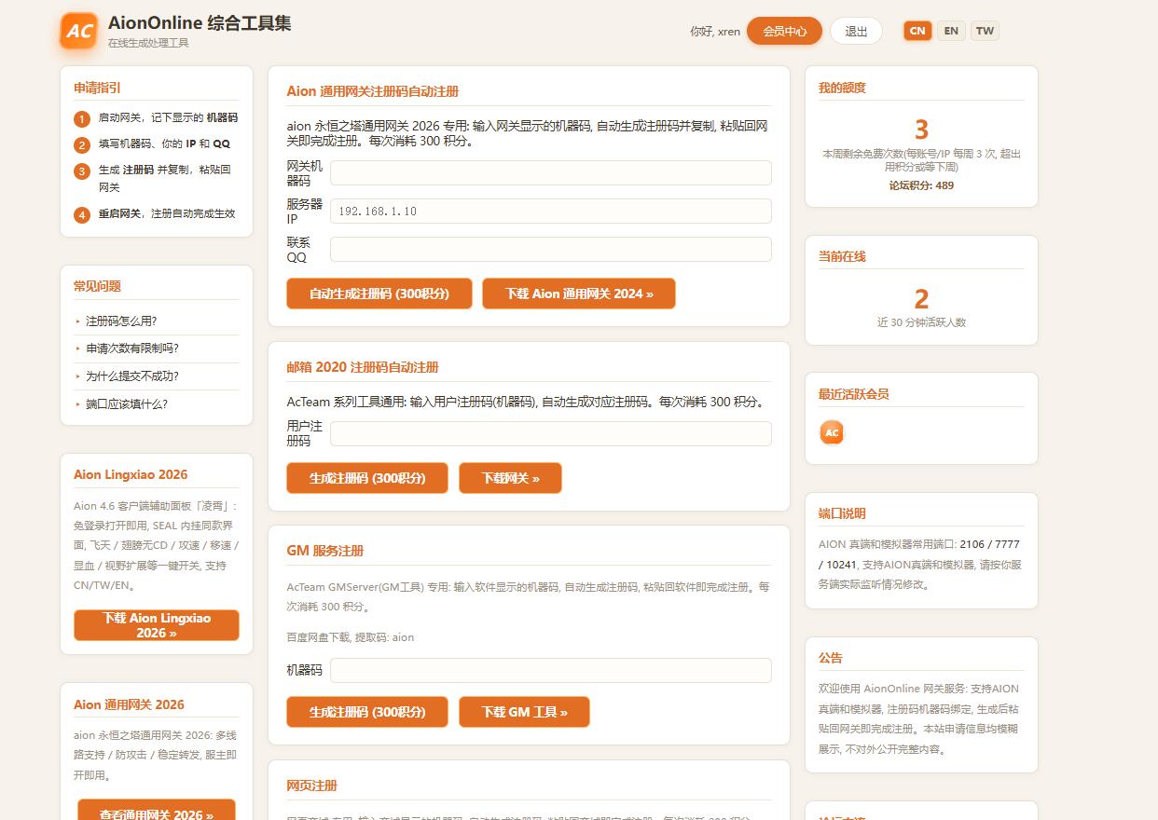Switch language to TW
This screenshot has height=820, width=1158.
pyautogui.click(x=985, y=31)
